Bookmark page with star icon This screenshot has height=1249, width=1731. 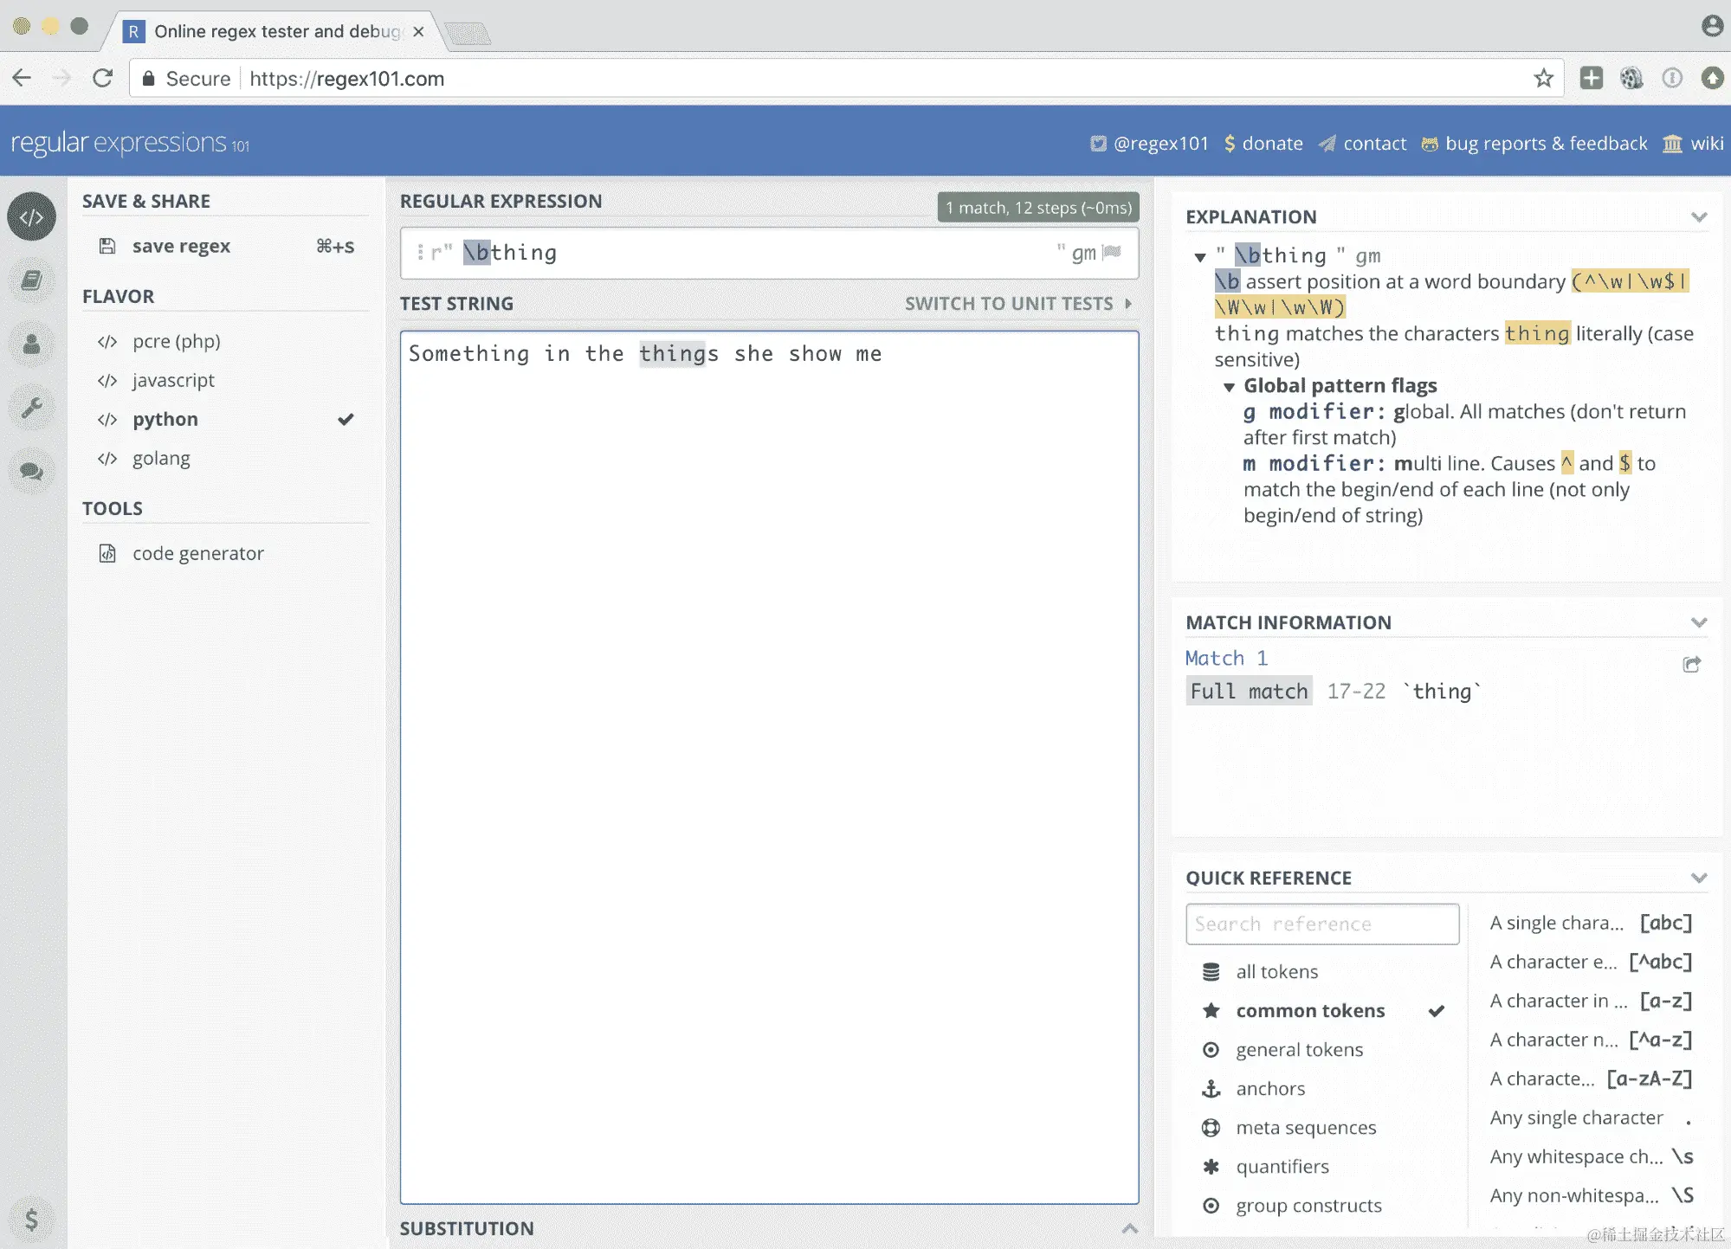tap(1543, 79)
